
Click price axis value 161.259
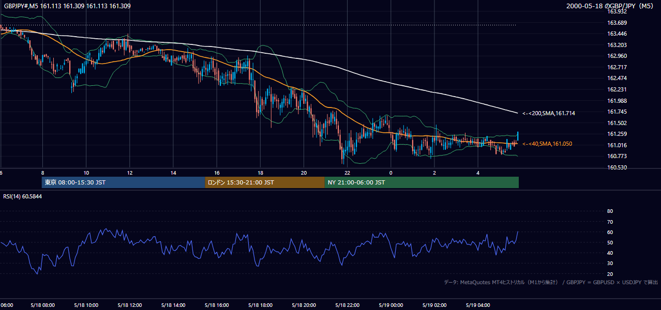pyautogui.click(x=617, y=134)
